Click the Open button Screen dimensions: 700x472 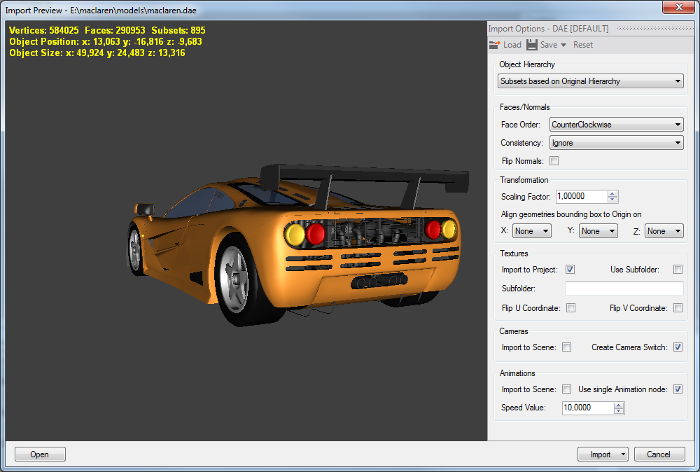(40, 454)
